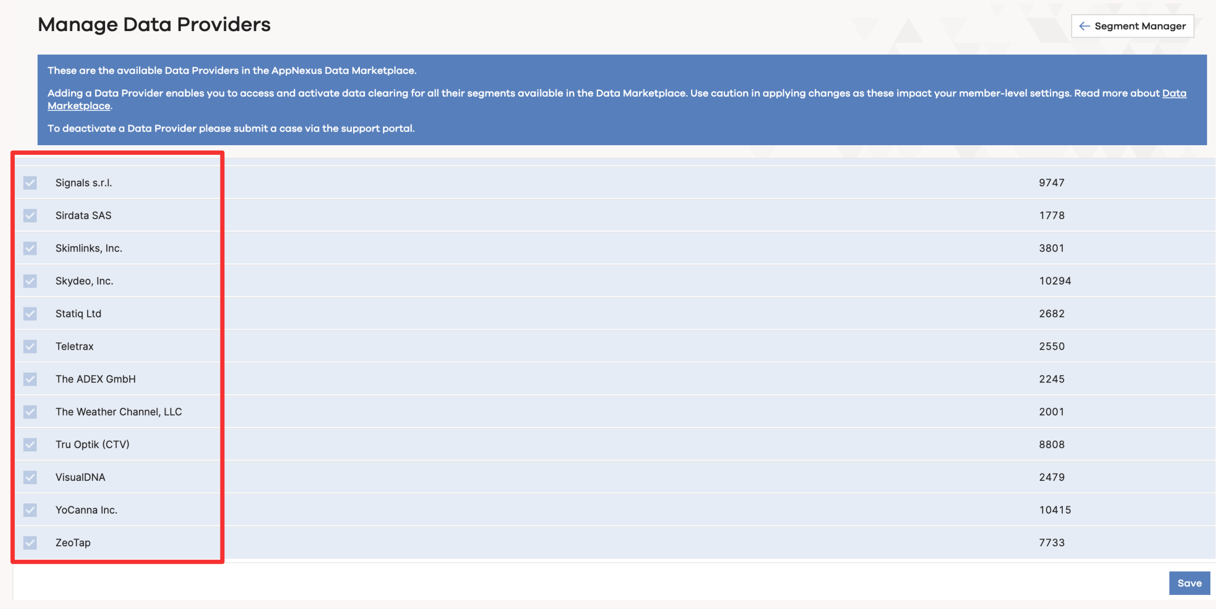
Task: Select The Weather Channel, LLC name
Action: [x=119, y=412]
